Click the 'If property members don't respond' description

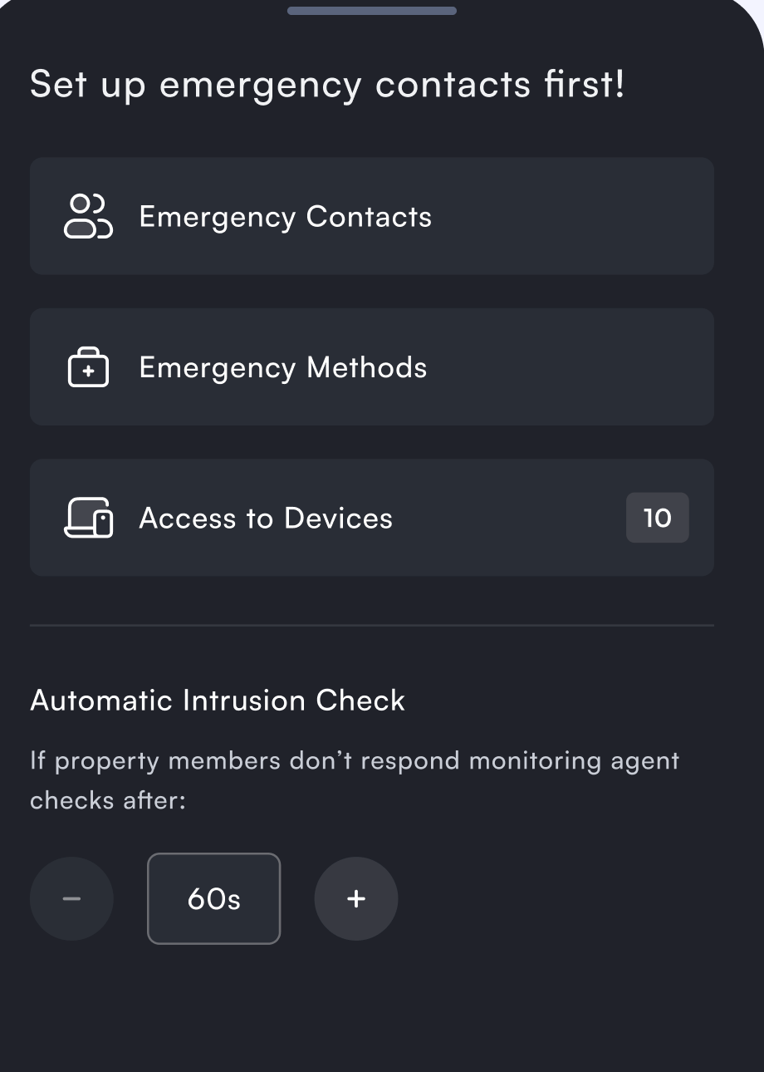pos(355,761)
